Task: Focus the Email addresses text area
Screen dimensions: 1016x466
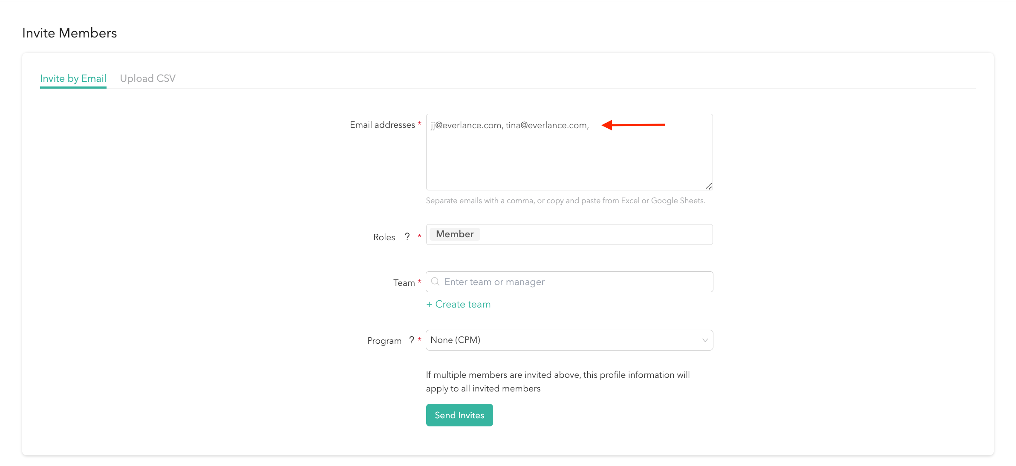Action: click(x=569, y=158)
